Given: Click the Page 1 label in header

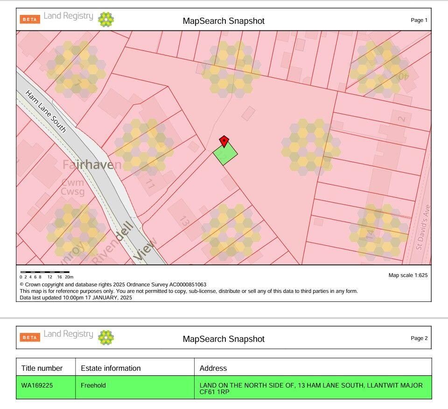Looking at the screenshot, I should point(419,20).
